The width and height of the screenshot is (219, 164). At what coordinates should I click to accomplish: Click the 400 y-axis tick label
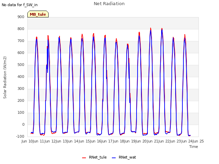(x=21, y=77)
